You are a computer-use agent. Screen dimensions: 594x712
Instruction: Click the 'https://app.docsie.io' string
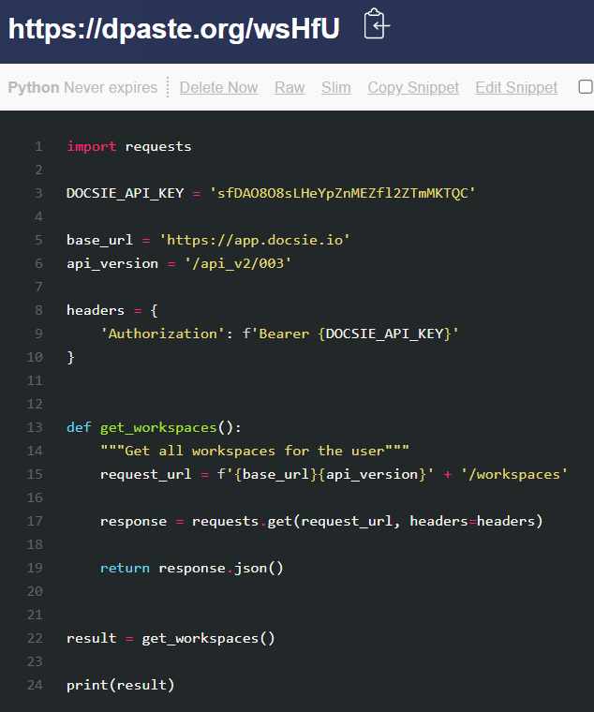pyautogui.click(x=255, y=240)
